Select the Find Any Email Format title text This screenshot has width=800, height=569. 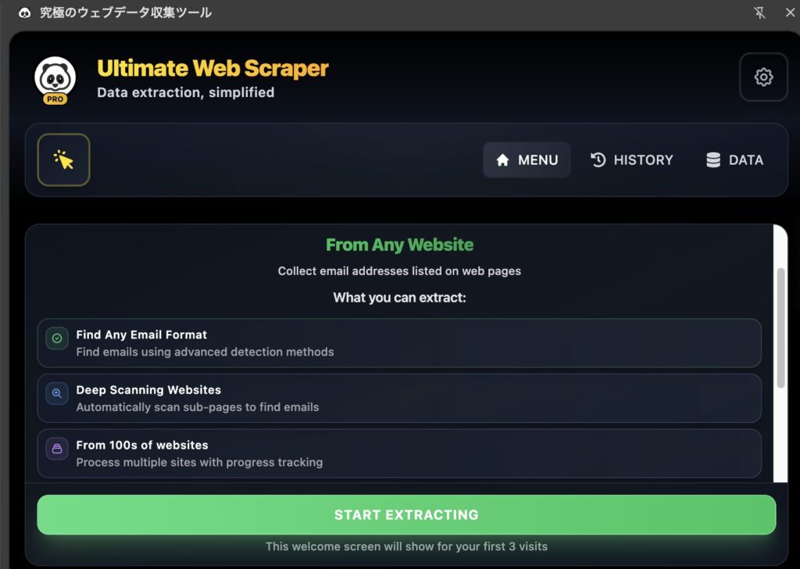coord(141,335)
